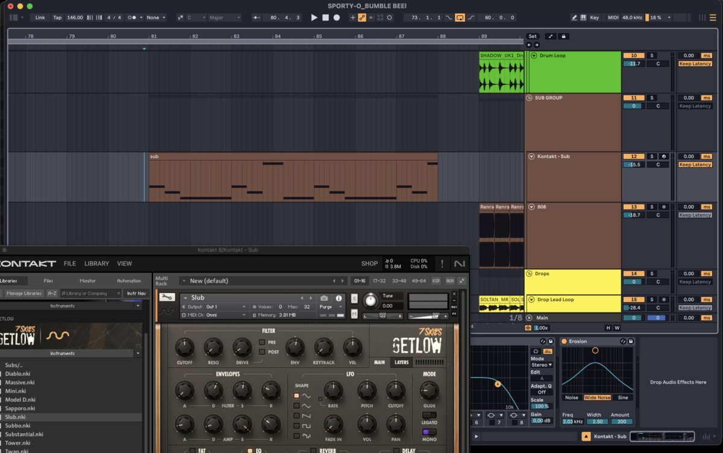This screenshot has height=453, width=723.
Task: Arm recording with the round Record button
Action: pos(337,17)
